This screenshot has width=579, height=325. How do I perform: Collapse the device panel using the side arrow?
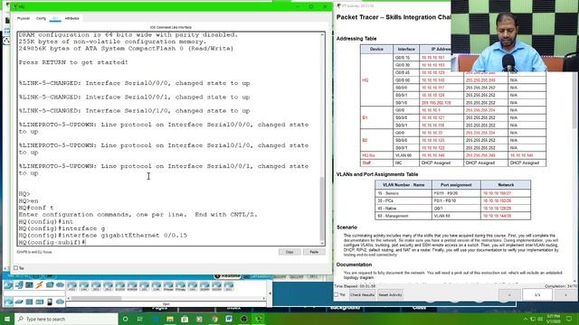(270, 293)
